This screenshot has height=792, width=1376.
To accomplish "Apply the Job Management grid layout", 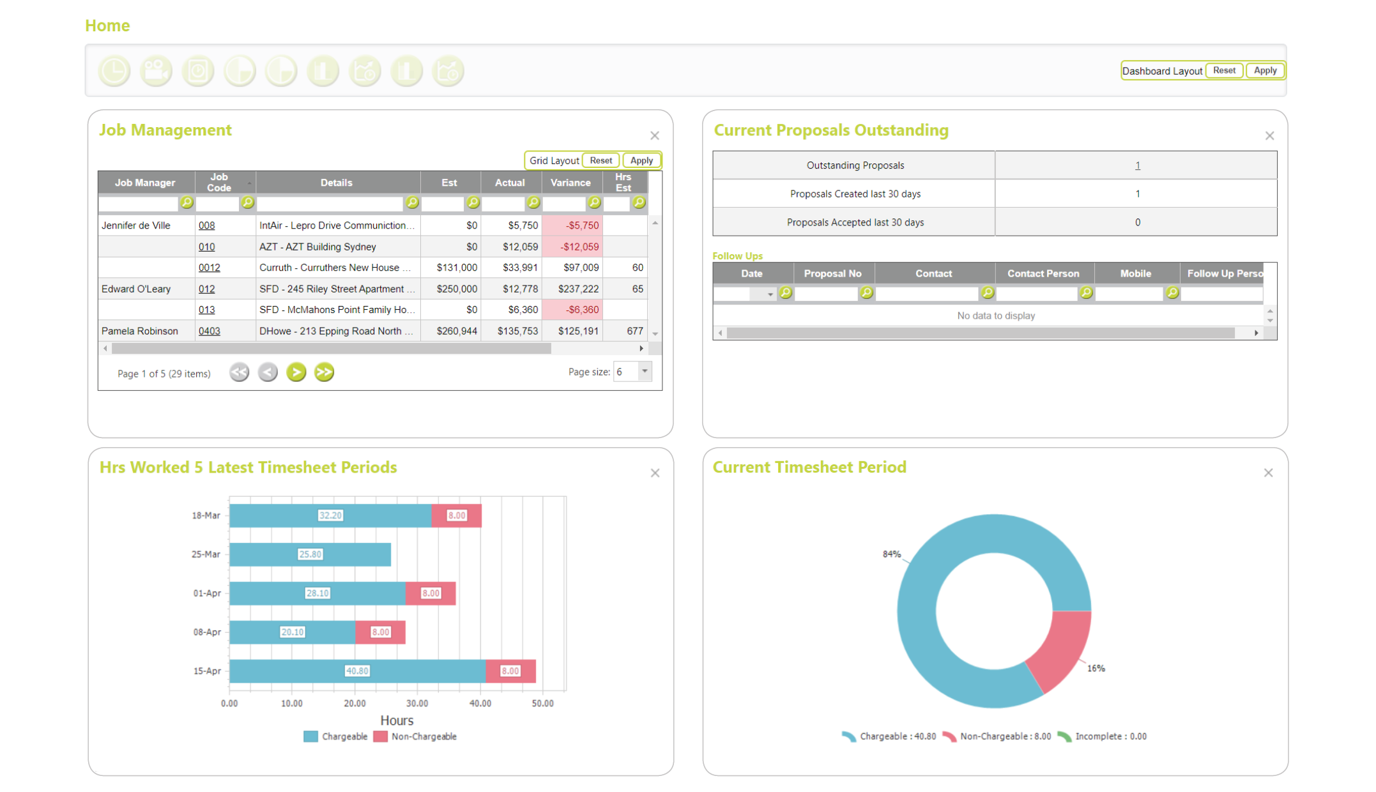I will [x=642, y=160].
